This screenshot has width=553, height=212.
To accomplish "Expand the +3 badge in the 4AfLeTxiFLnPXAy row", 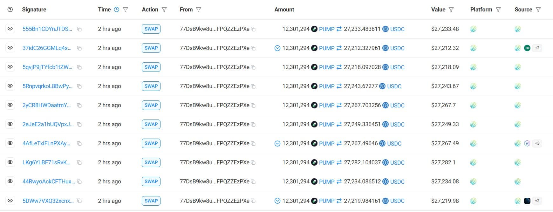I will tap(537, 143).
